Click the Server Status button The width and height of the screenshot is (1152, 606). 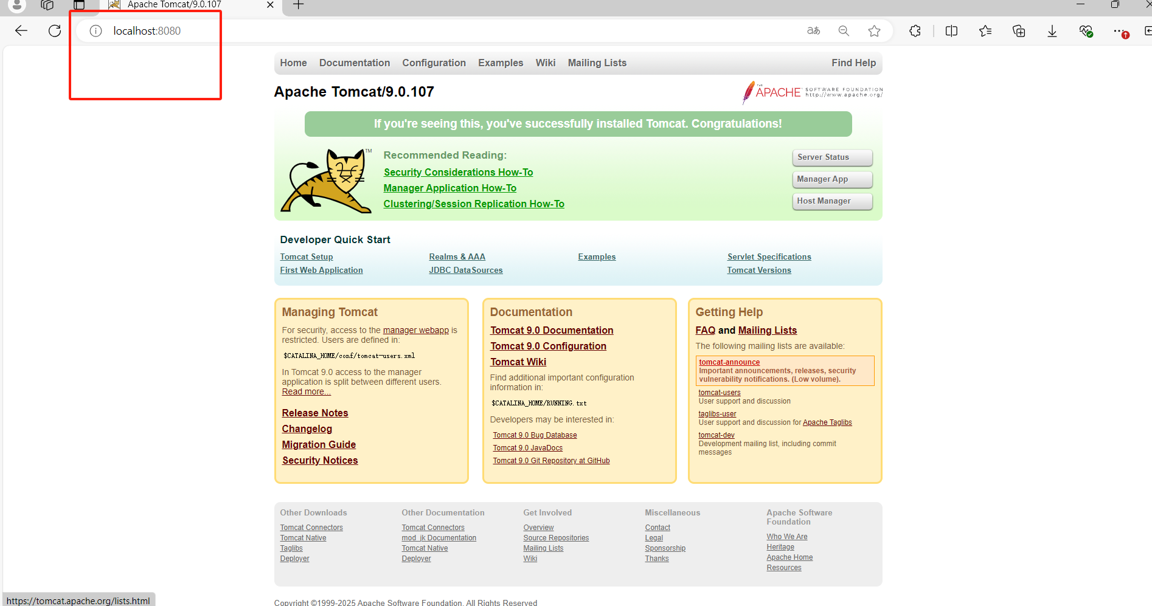(832, 157)
